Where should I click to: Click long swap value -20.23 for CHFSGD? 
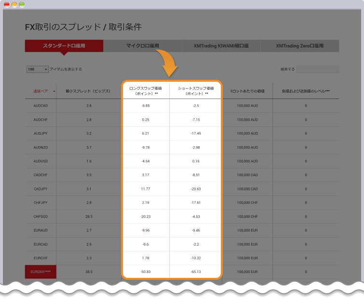point(146,217)
